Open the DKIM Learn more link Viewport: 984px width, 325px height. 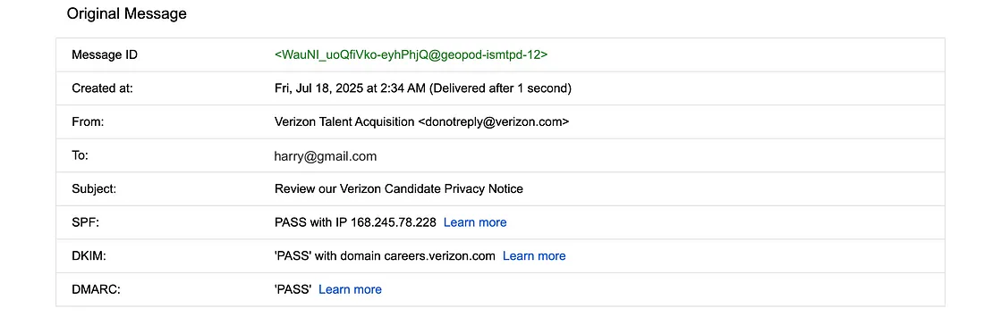click(534, 255)
